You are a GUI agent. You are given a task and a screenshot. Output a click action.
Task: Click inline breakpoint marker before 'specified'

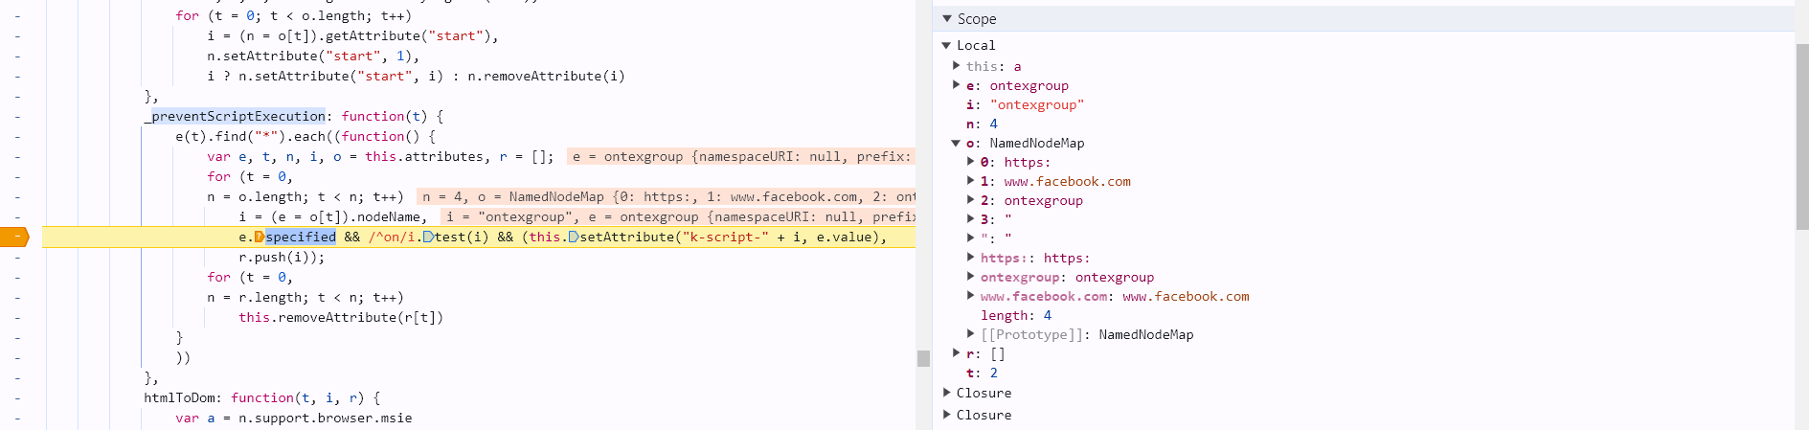[260, 238]
